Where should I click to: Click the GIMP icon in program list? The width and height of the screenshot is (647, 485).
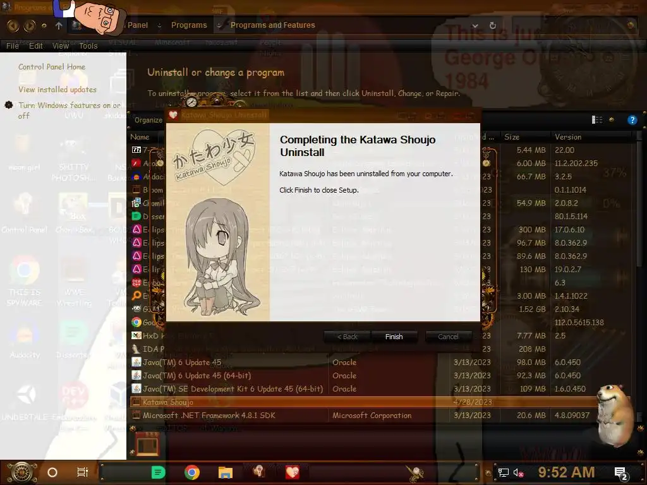pyautogui.click(x=136, y=309)
